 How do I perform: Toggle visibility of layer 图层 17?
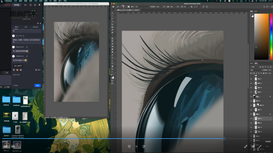click(251, 110)
